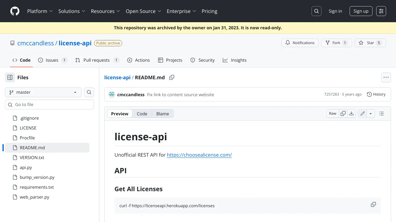Click commit author cmccandless name
This screenshot has width=396, height=222.
click(131, 95)
